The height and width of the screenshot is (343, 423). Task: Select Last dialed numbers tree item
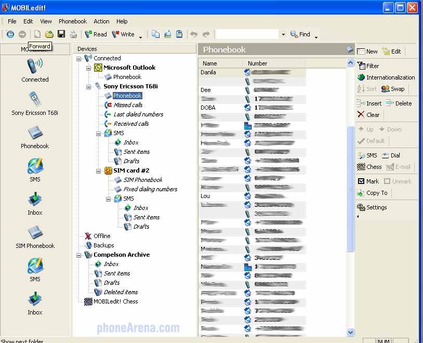click(x=138, y=114)
